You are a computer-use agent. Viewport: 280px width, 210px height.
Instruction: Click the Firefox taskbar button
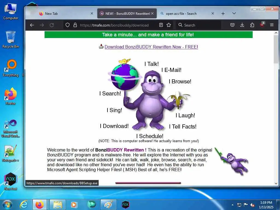[40, 205]
